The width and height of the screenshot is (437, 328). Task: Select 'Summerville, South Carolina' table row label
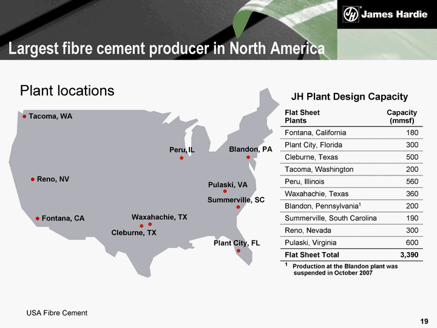[331, 218]
